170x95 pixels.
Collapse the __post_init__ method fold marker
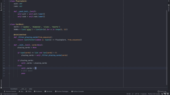[x=9, y=11]
